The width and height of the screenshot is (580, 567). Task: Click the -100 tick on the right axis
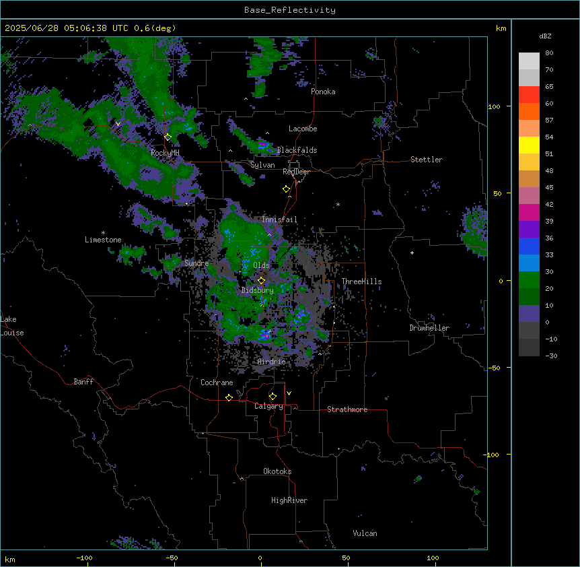click(x=491, y=455)
